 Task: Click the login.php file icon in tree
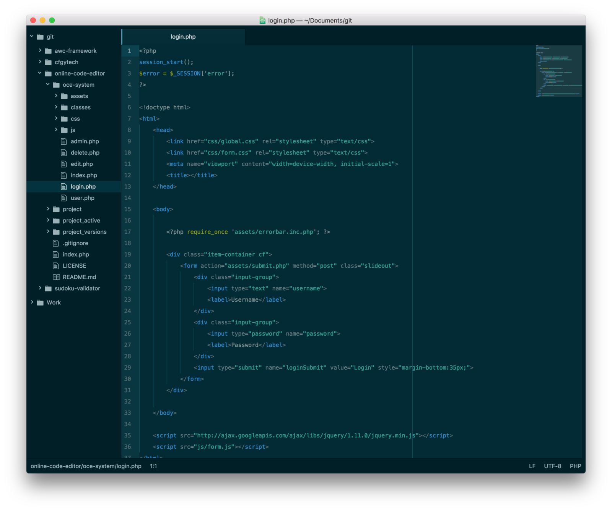64,186
